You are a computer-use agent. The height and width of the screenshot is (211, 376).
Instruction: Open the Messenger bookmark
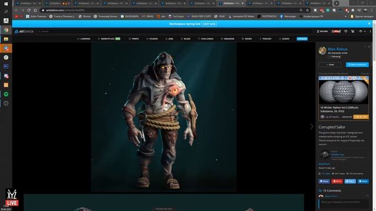click(x=288, y=16)
